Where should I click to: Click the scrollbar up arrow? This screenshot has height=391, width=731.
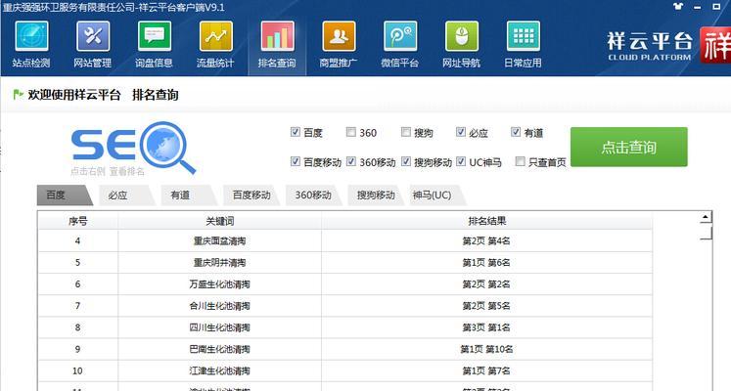point(706,217)
